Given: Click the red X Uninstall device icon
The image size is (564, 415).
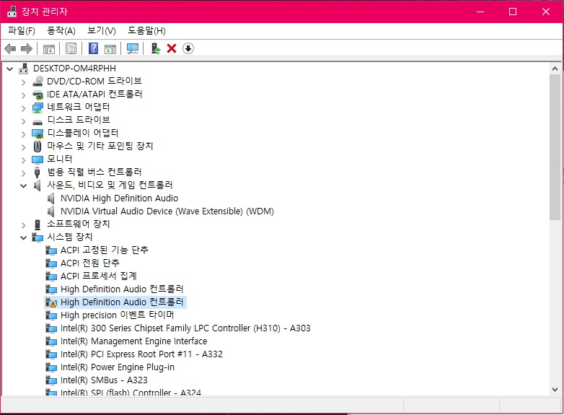Looking at the screenshot, I should 172,48.
